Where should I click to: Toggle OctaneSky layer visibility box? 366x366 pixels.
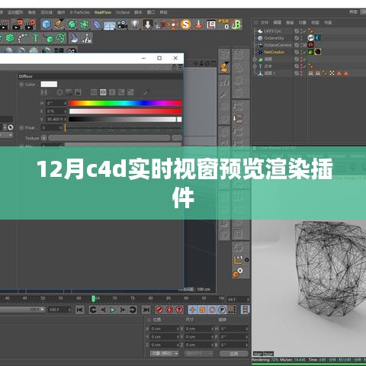tap(297, 38)
